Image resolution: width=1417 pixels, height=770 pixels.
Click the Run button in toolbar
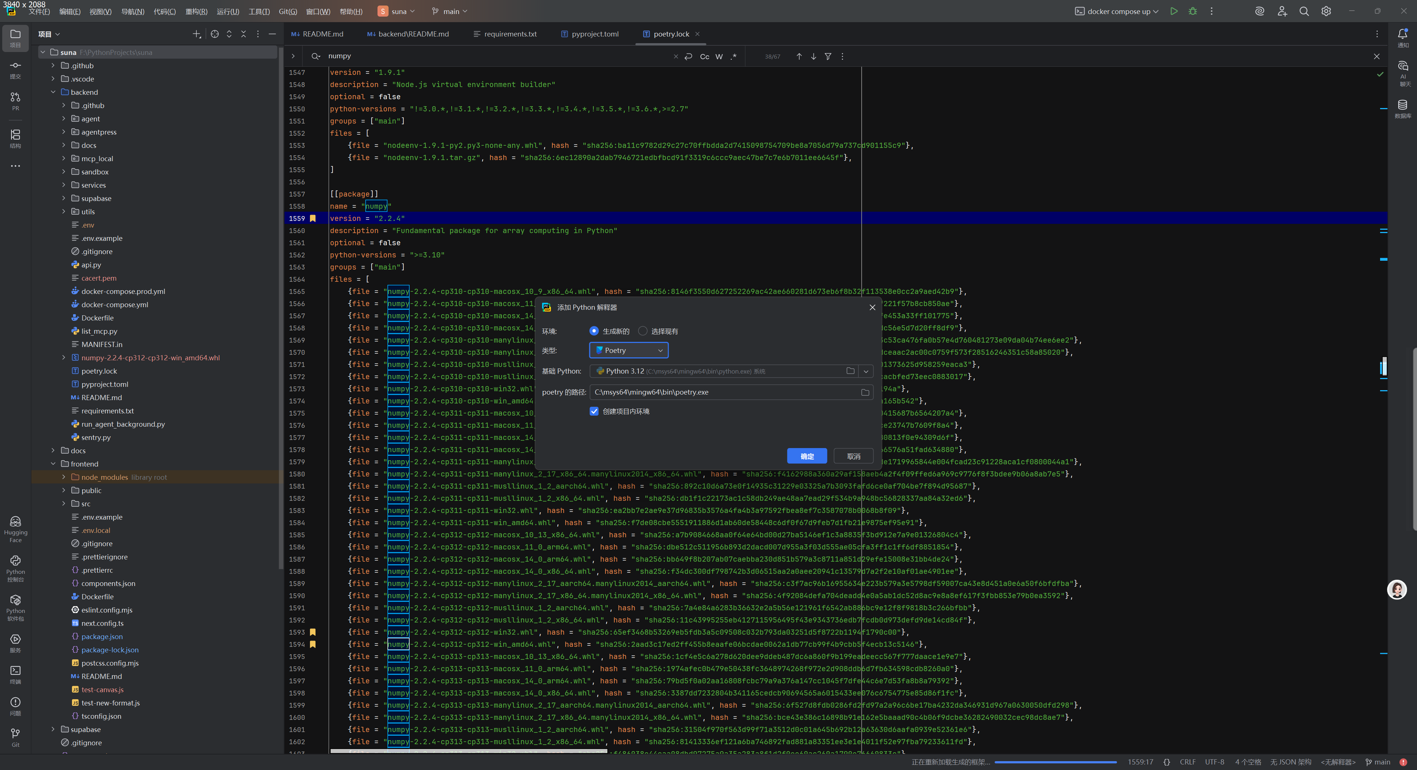(1174, 11)
